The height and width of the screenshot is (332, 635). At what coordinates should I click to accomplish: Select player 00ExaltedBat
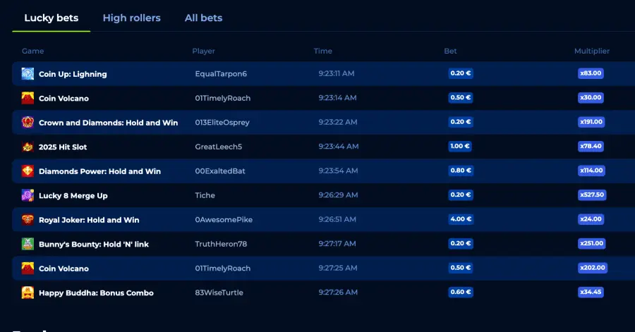pyautogui.click(x=220, y=171)
